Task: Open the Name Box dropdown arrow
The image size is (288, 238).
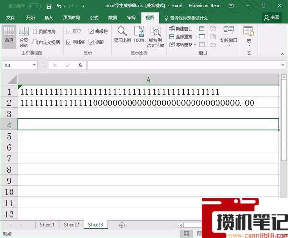Action: (34, 65)
